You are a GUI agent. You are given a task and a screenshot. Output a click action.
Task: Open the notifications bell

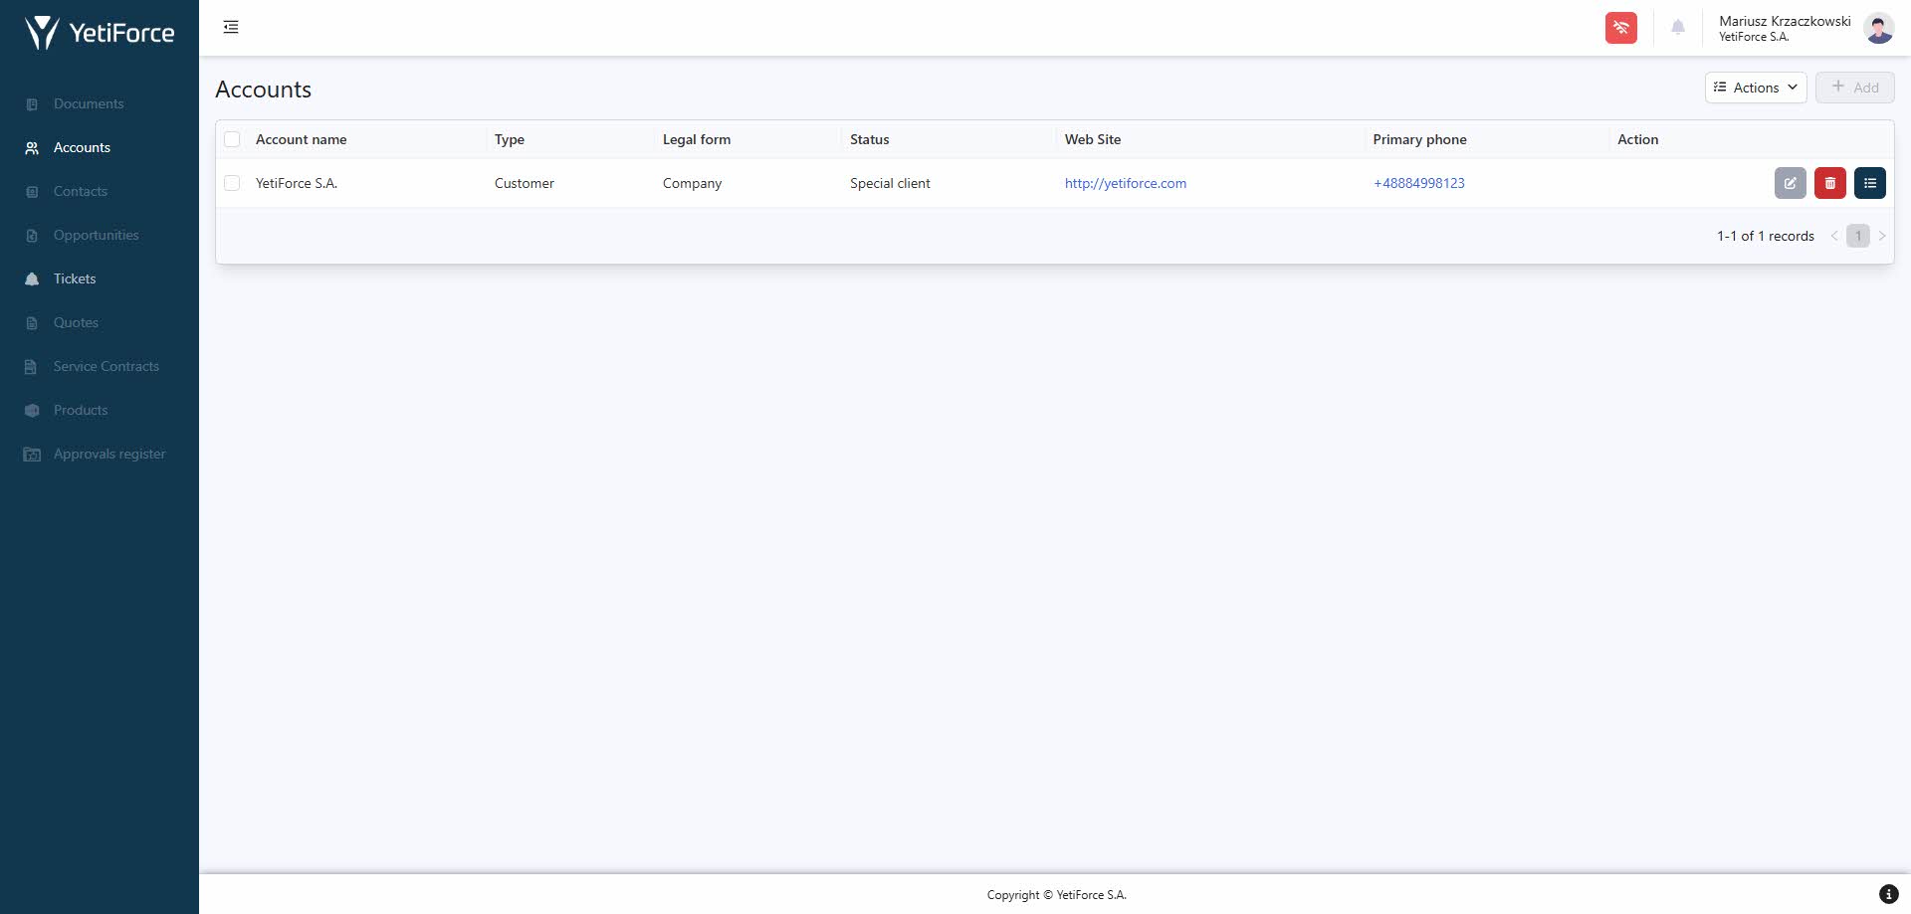1677,28
